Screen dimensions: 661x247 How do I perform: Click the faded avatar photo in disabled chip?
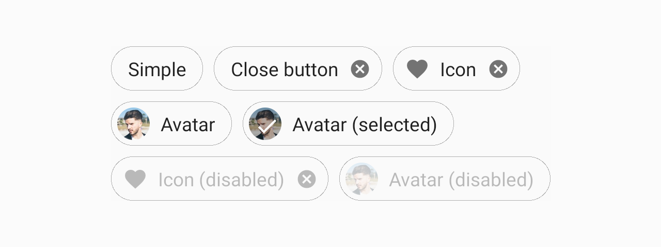pos(362,179)
